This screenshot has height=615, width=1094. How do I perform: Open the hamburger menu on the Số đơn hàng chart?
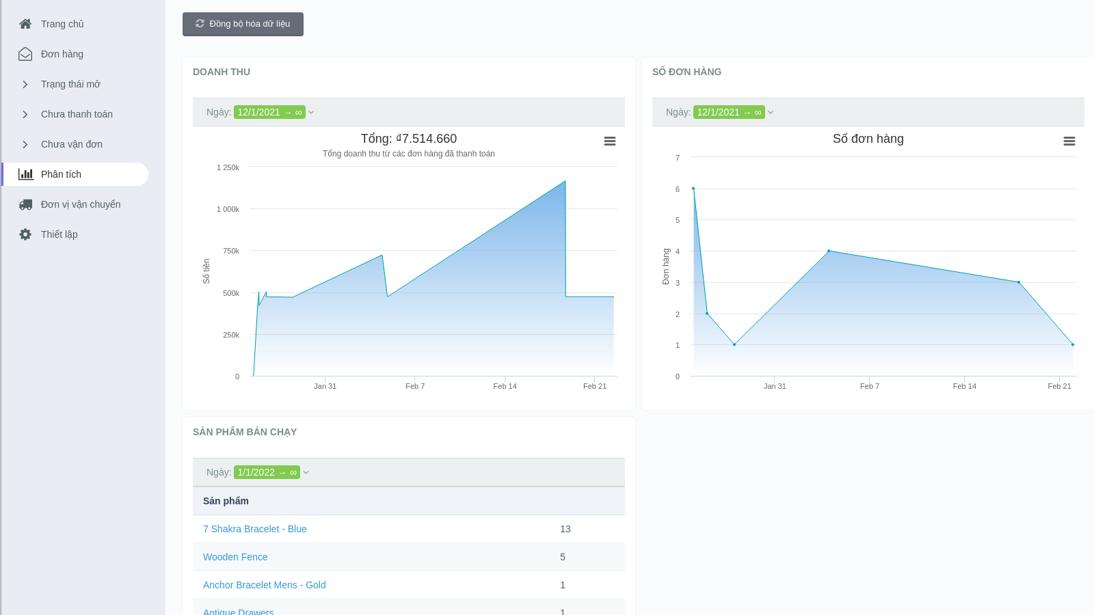click(1069, 141)
